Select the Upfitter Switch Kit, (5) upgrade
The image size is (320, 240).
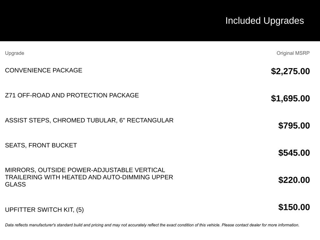point(44,210)
